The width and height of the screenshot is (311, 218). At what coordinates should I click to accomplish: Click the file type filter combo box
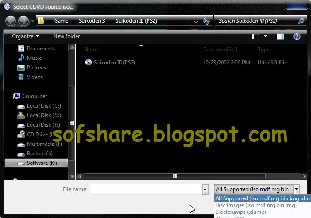coord(254,189)
